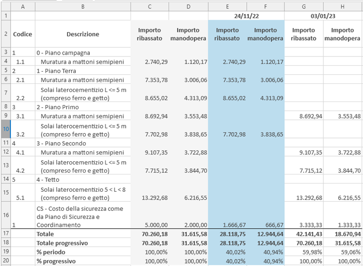Image resolution: width=363 pixels, height=266 pixels.
Task: Select value 7.702,98 in column E
Action: [228, 129]
